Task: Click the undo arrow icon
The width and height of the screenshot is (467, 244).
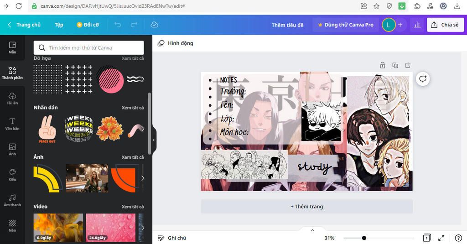Action: click(x=118, y=25)
